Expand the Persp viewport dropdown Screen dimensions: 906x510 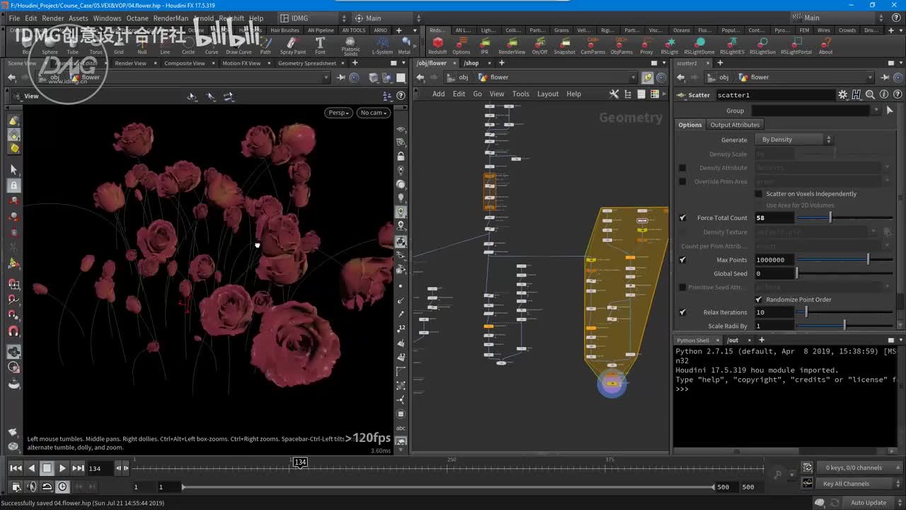(338, 113)
